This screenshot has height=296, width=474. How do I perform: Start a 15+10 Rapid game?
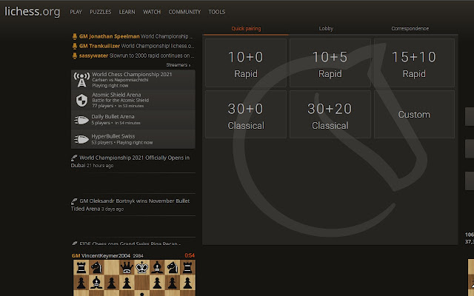pyautogui.click(x=414, y=63)
